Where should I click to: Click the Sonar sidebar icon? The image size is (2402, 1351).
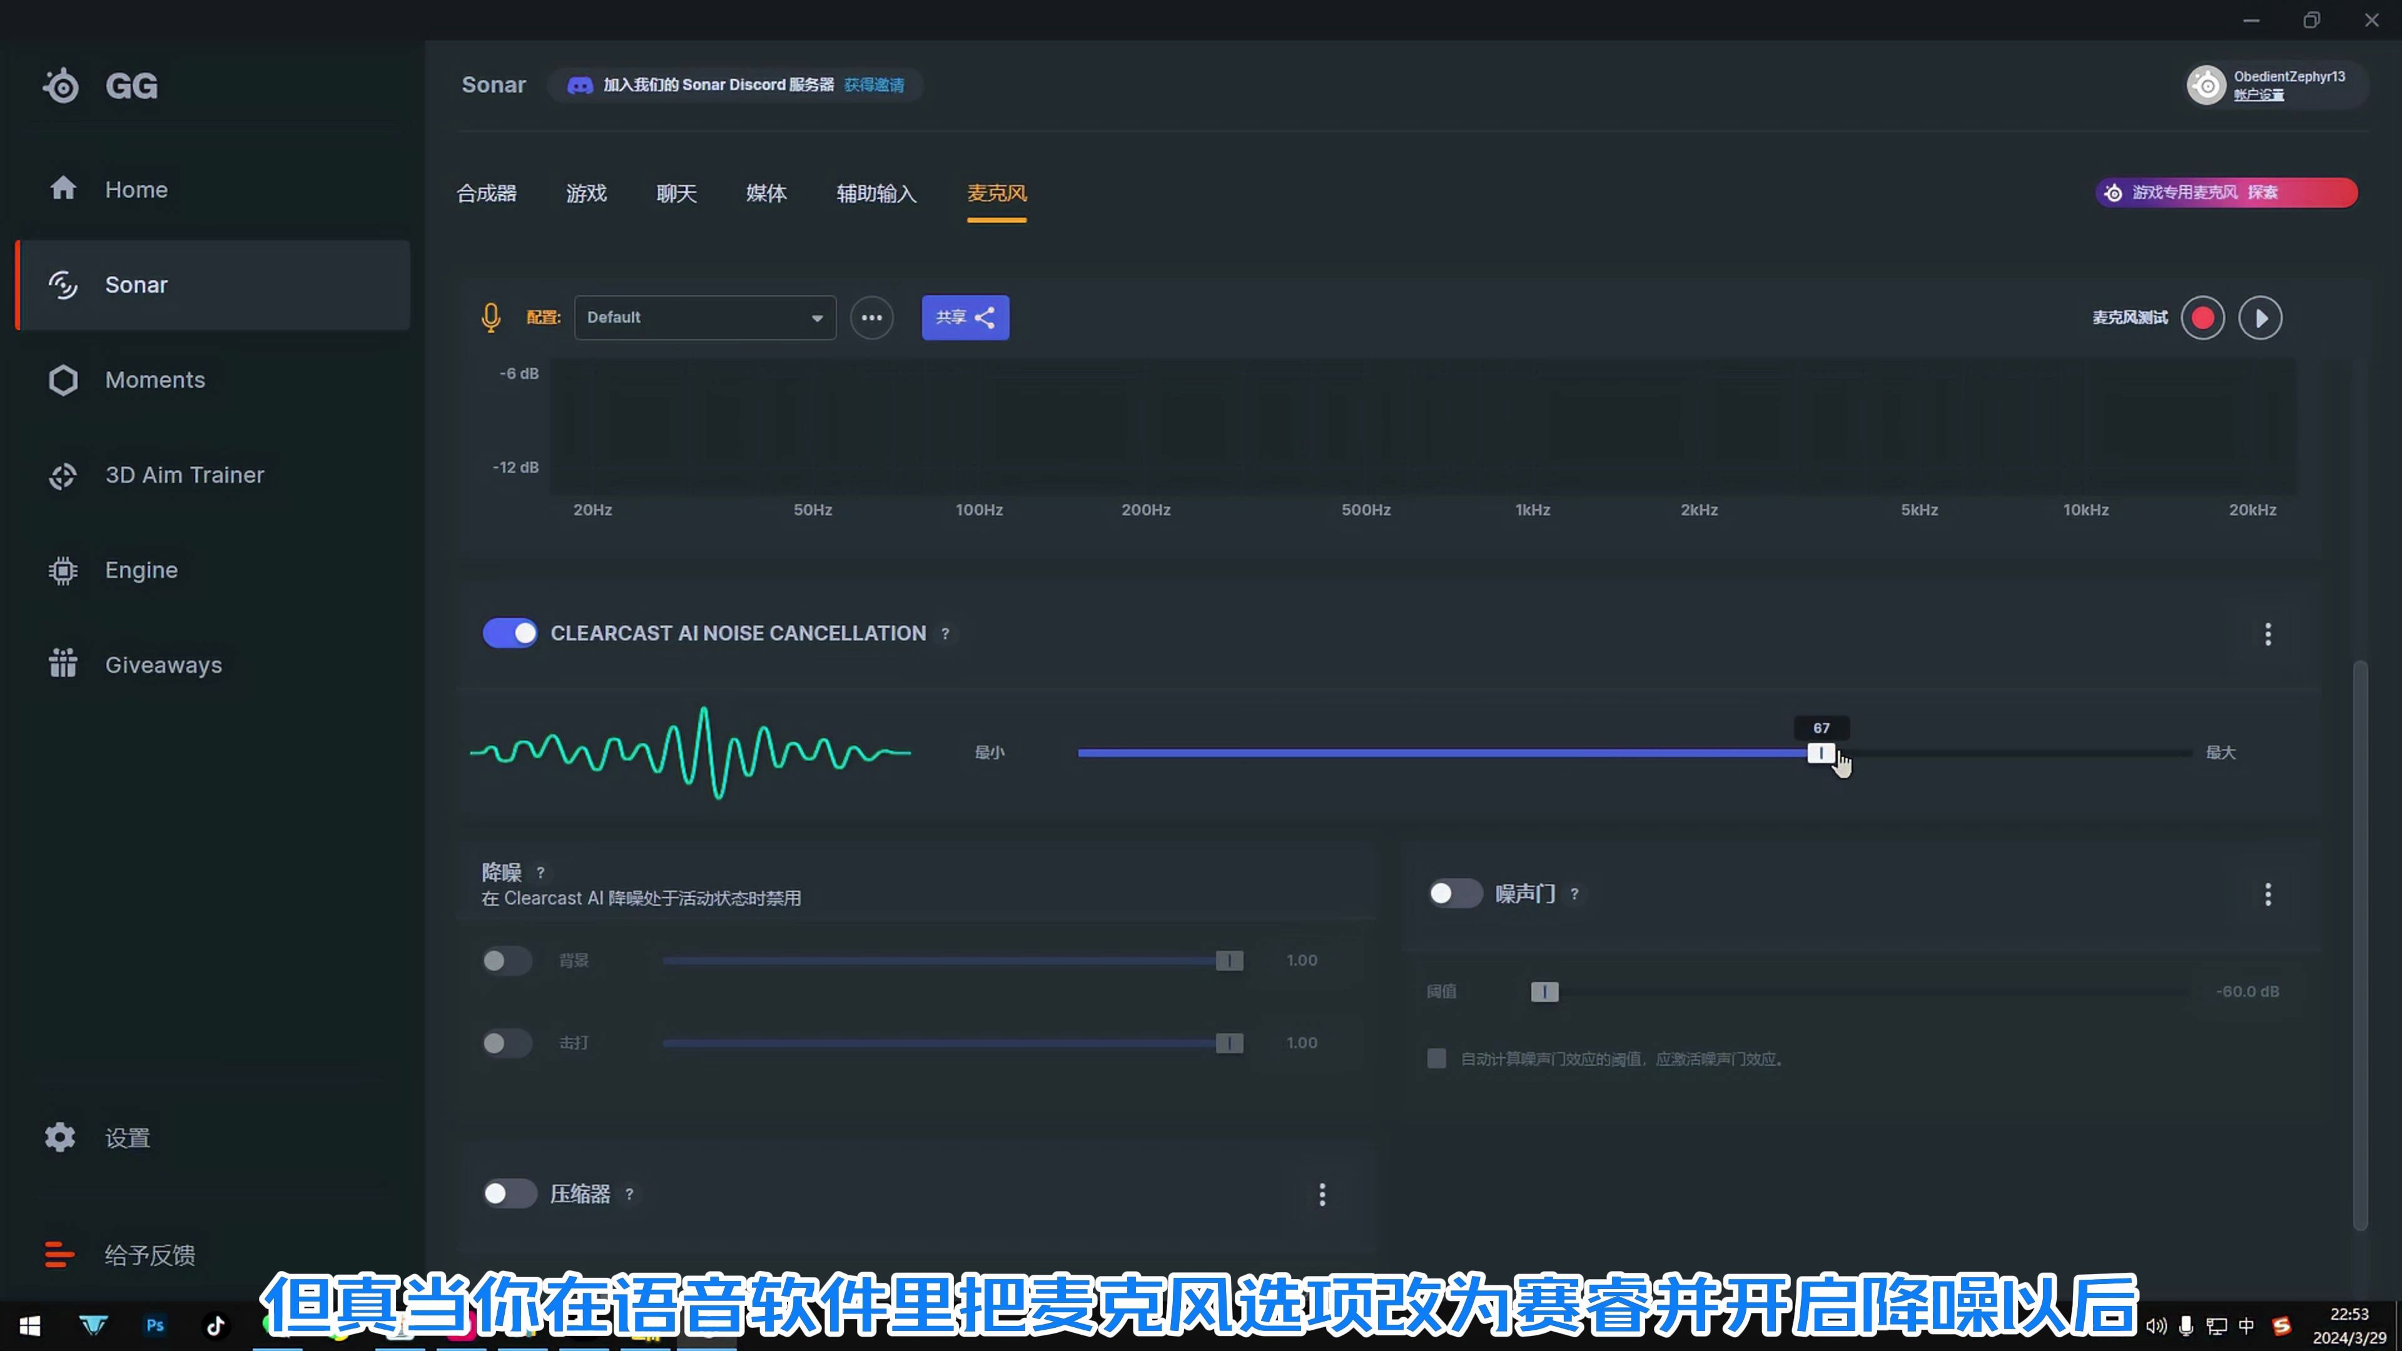click(x=63, y=284)
